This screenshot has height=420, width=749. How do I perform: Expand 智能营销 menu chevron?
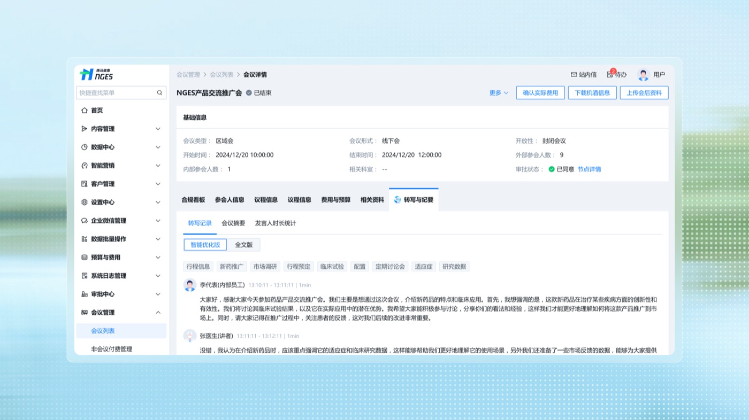click(158, 166)
